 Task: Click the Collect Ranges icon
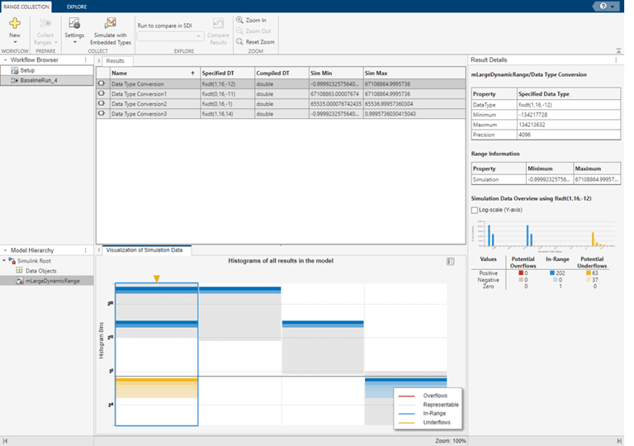tap(45, 23)
